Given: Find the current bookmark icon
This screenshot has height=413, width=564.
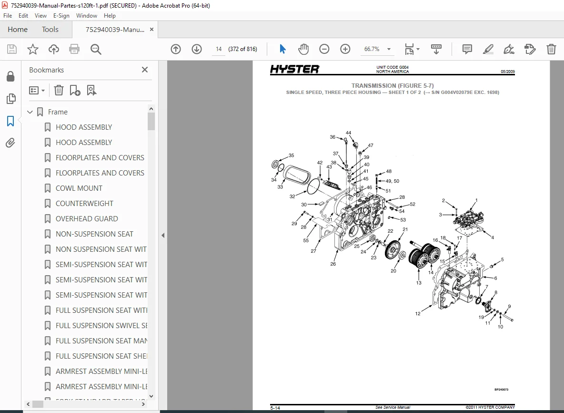Looking at the screenshot, I should tap(91, 91).
